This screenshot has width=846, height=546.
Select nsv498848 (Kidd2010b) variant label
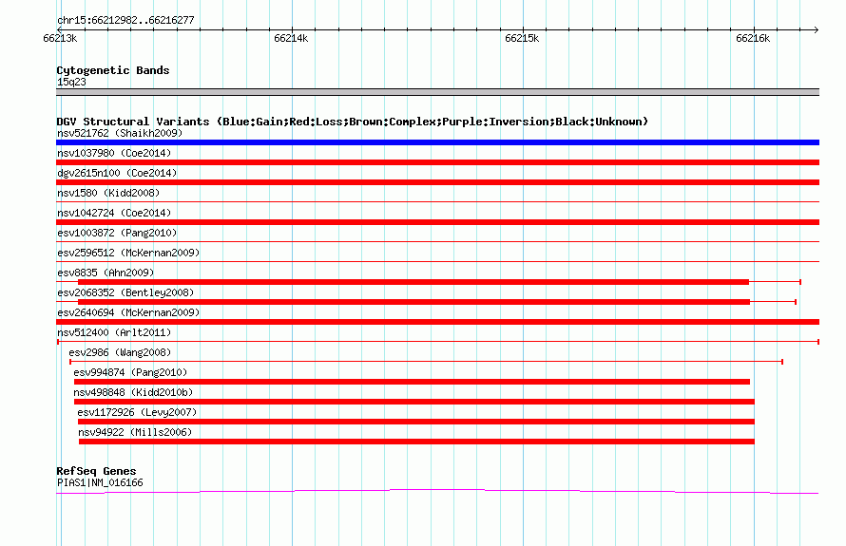click(x=133, y=392)
